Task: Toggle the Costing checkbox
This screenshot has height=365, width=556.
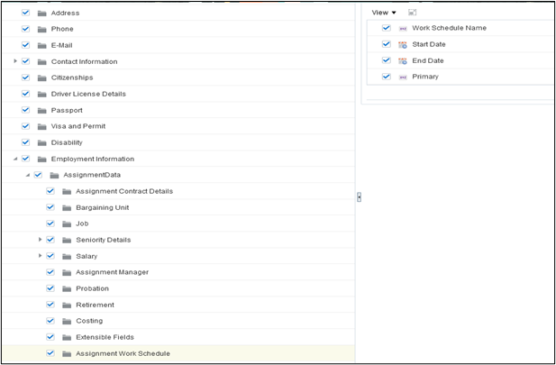Action: pos(50,321)
